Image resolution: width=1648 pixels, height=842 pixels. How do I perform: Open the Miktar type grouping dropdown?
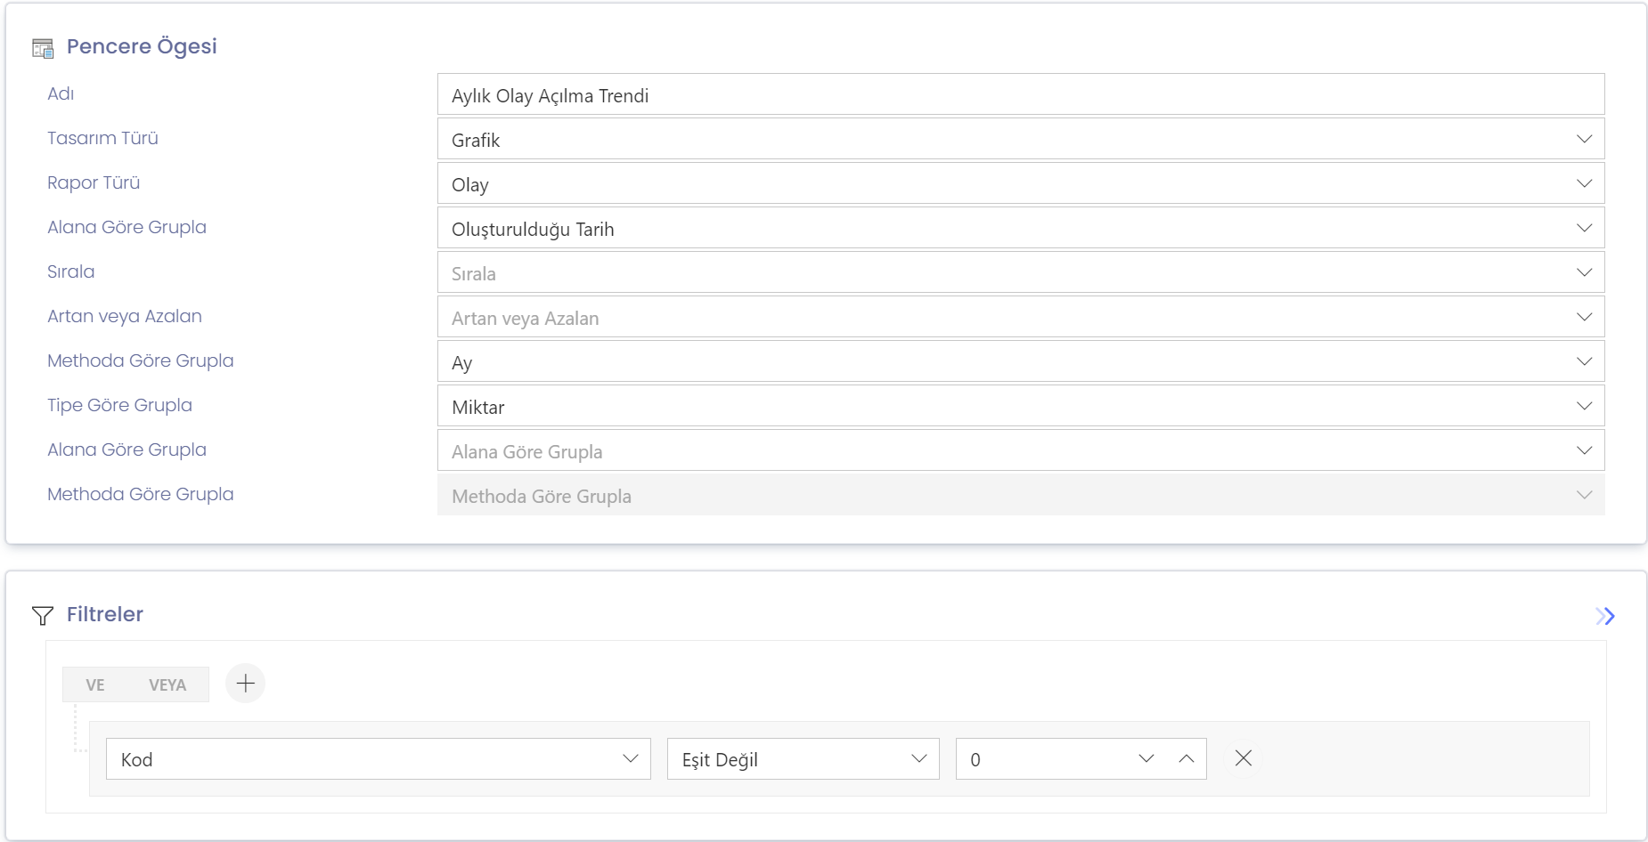[x=1021, y=406]
